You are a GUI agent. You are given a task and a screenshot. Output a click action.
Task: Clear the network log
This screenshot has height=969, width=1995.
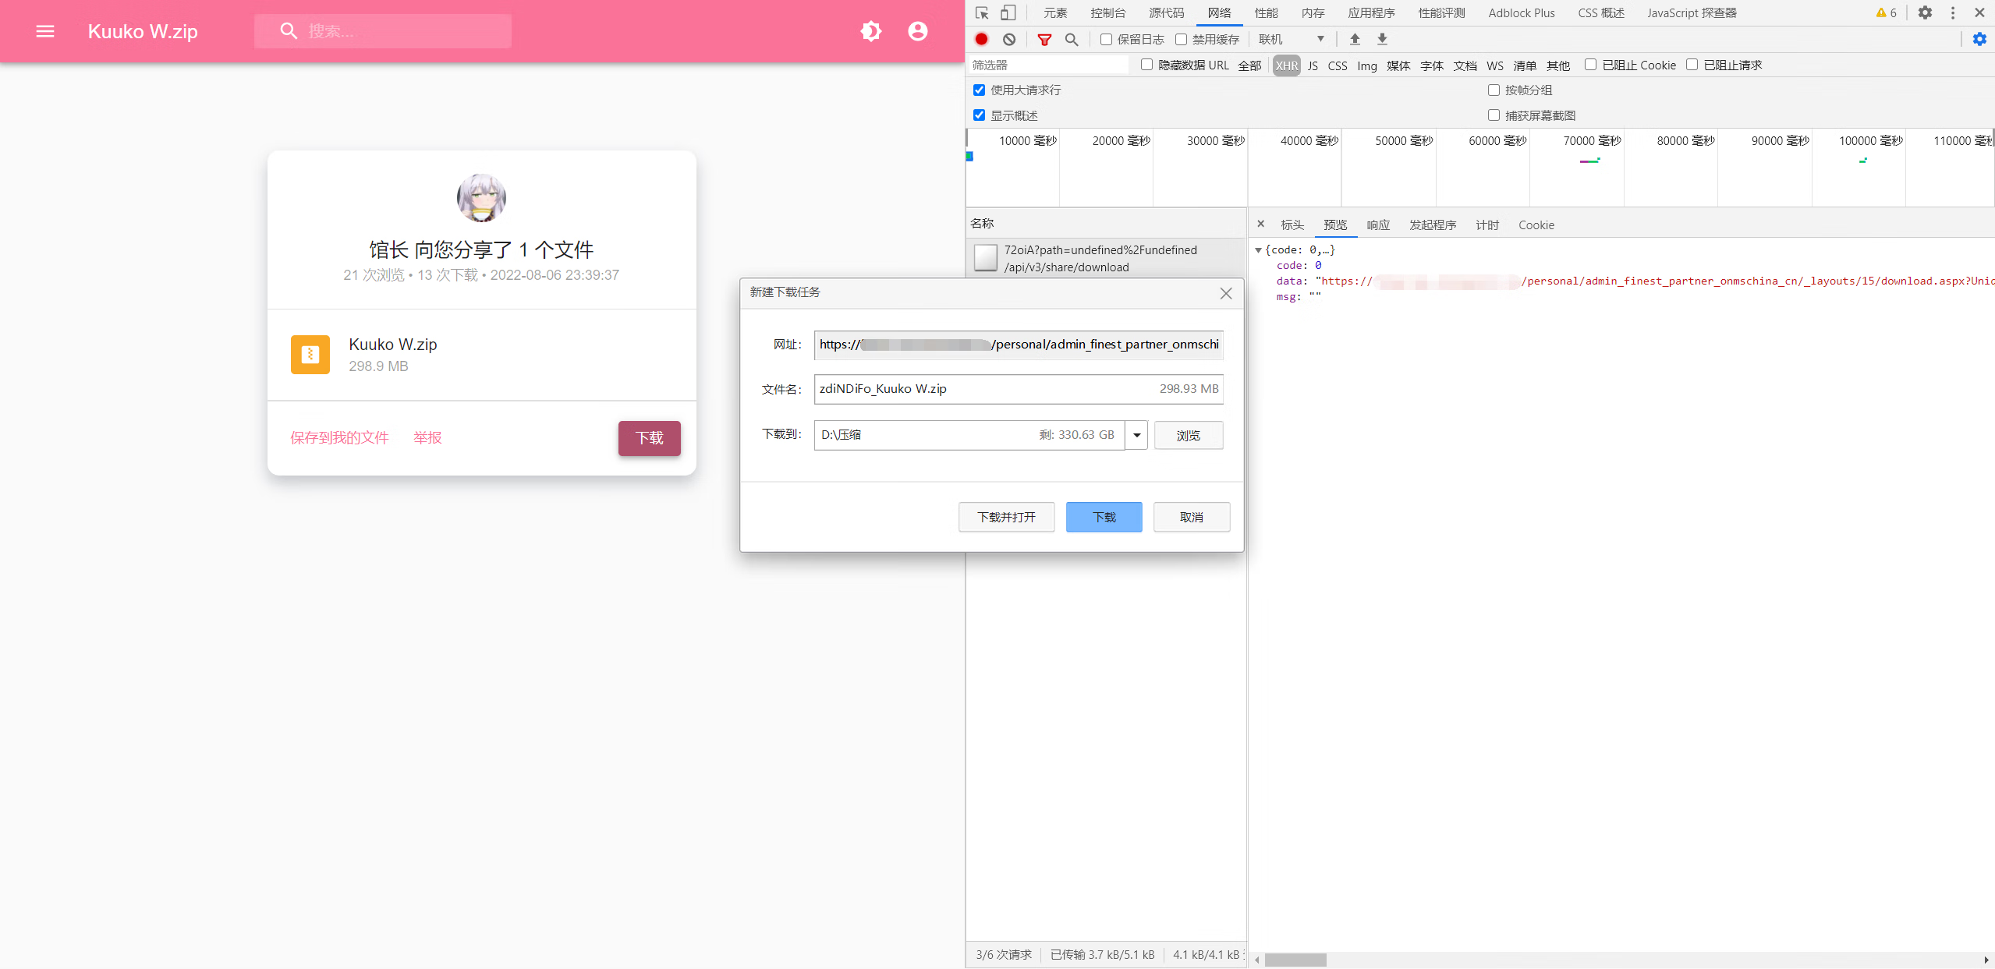coord(1009,39)
